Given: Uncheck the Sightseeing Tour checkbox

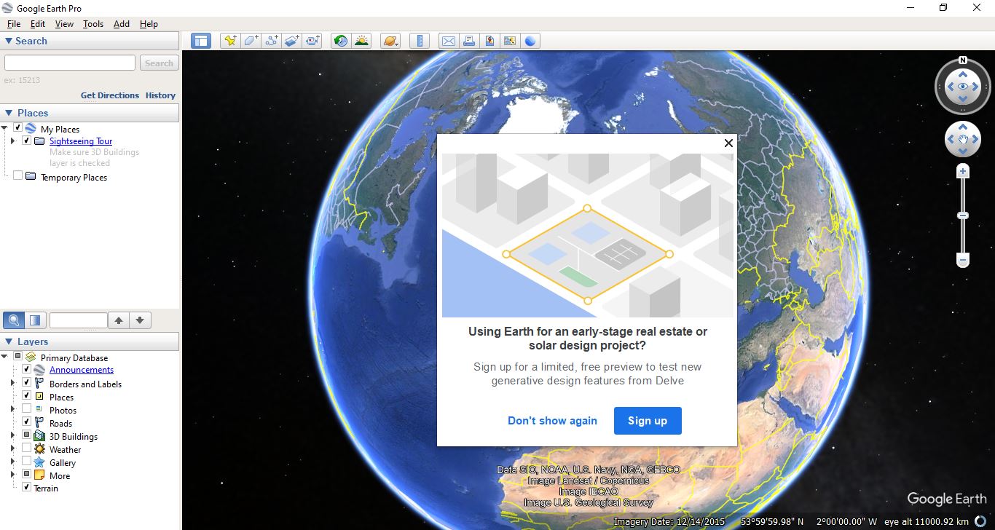Looking at the screenshot, I should coord(26,141).
